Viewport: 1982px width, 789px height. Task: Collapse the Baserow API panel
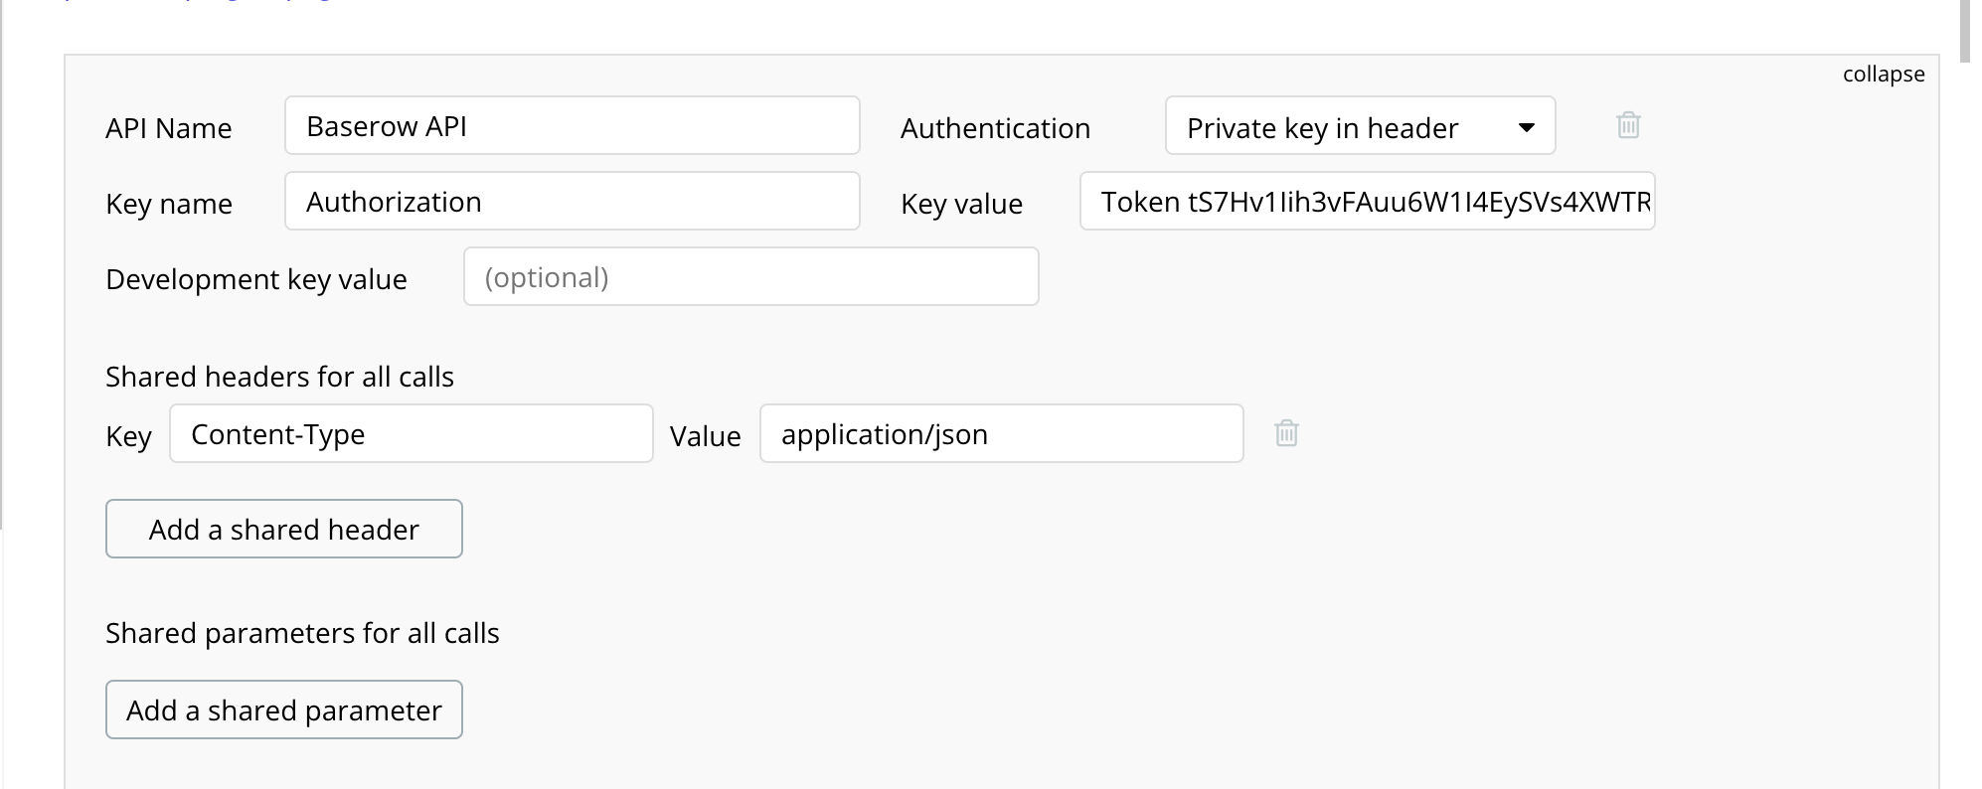(1883, 73)
